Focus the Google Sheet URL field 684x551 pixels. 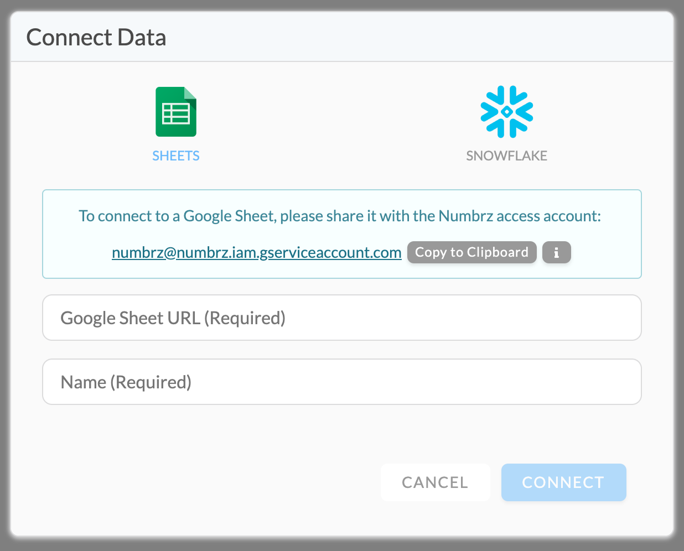342,318
